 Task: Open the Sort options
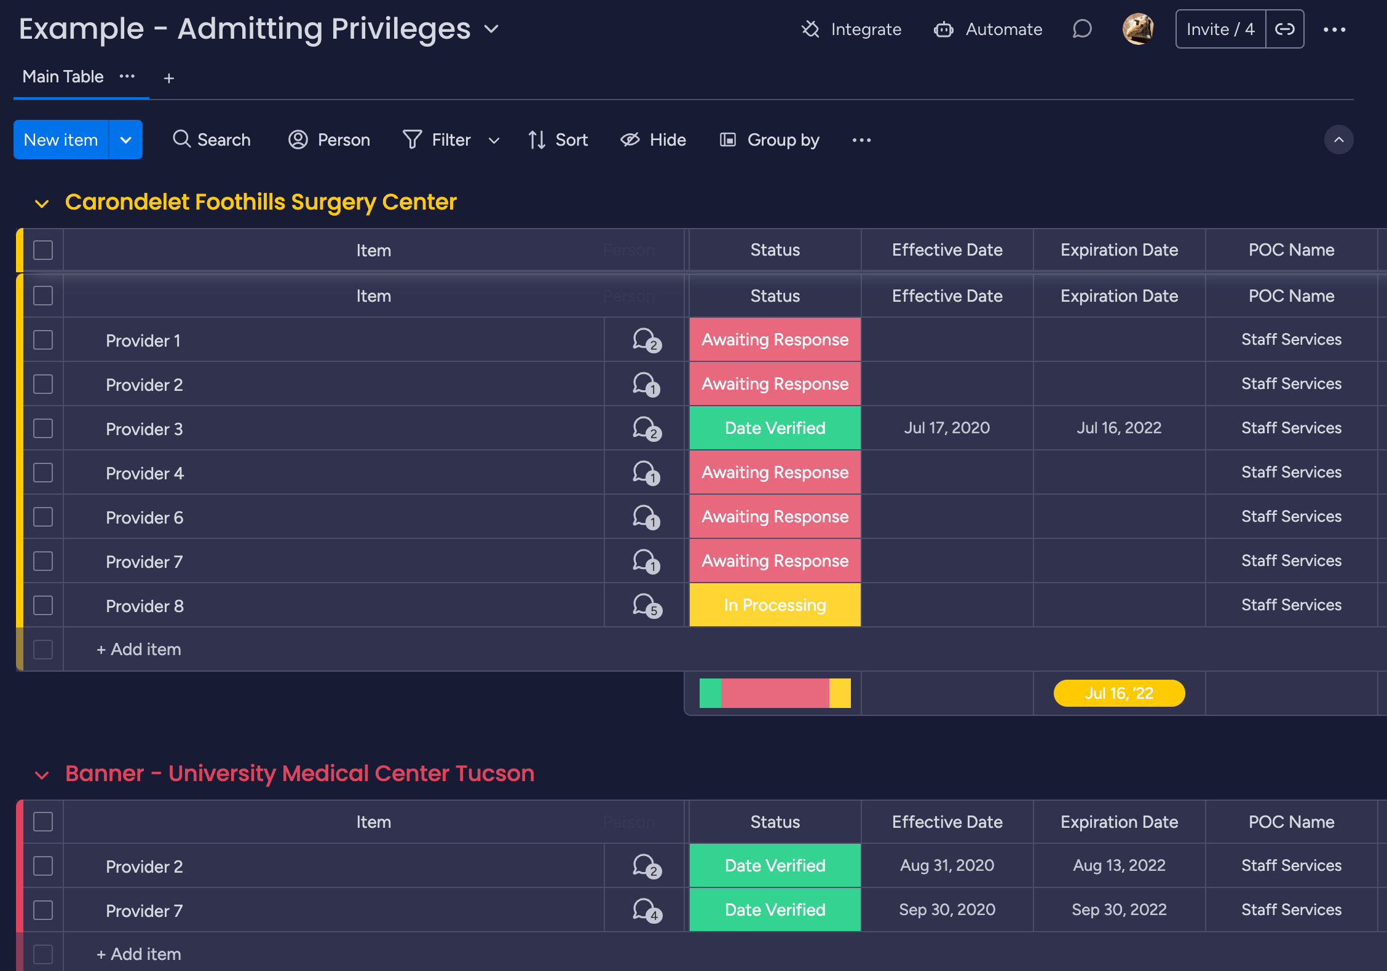[557, 140]
